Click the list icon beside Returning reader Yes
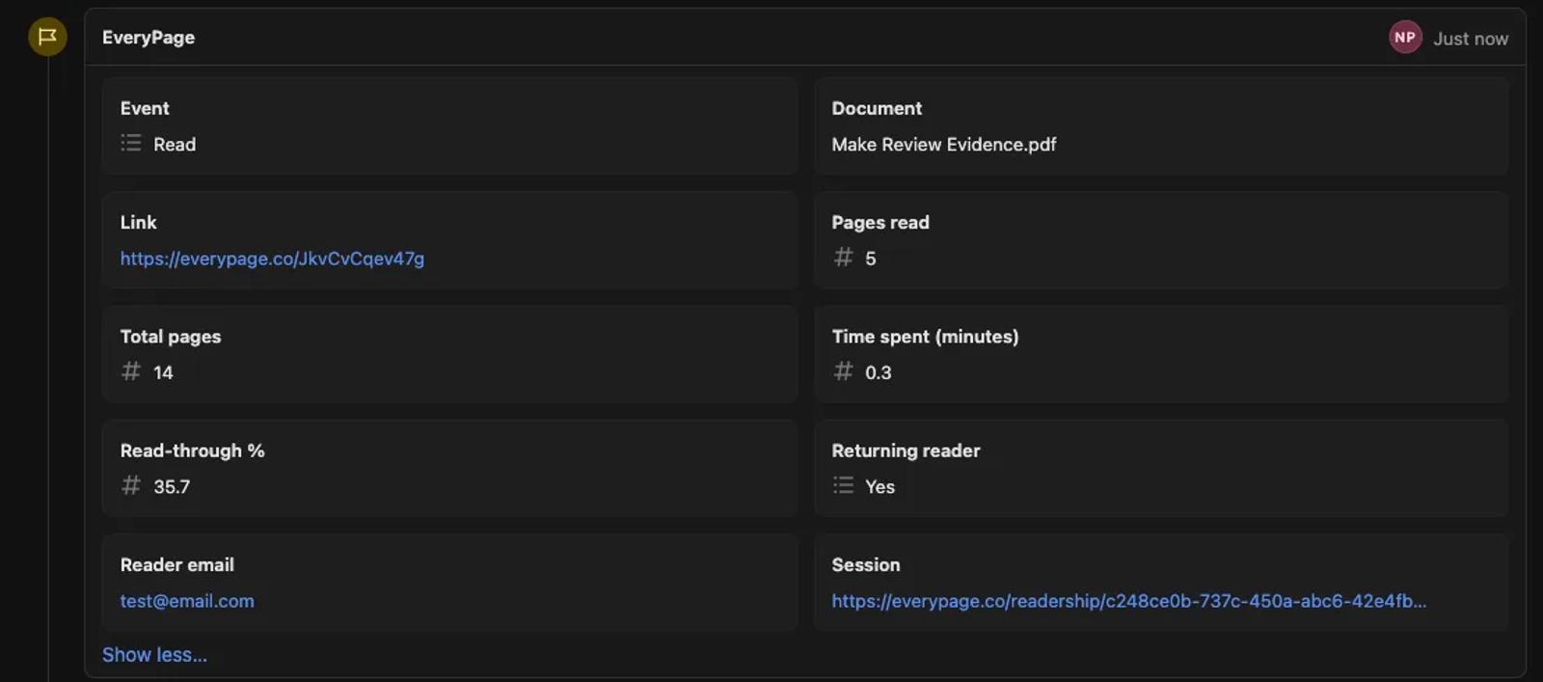 click(x=843, y=485)
